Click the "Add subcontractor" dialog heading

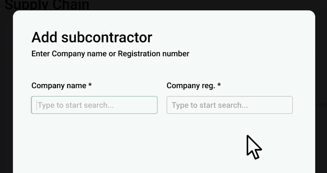[92, 37]
